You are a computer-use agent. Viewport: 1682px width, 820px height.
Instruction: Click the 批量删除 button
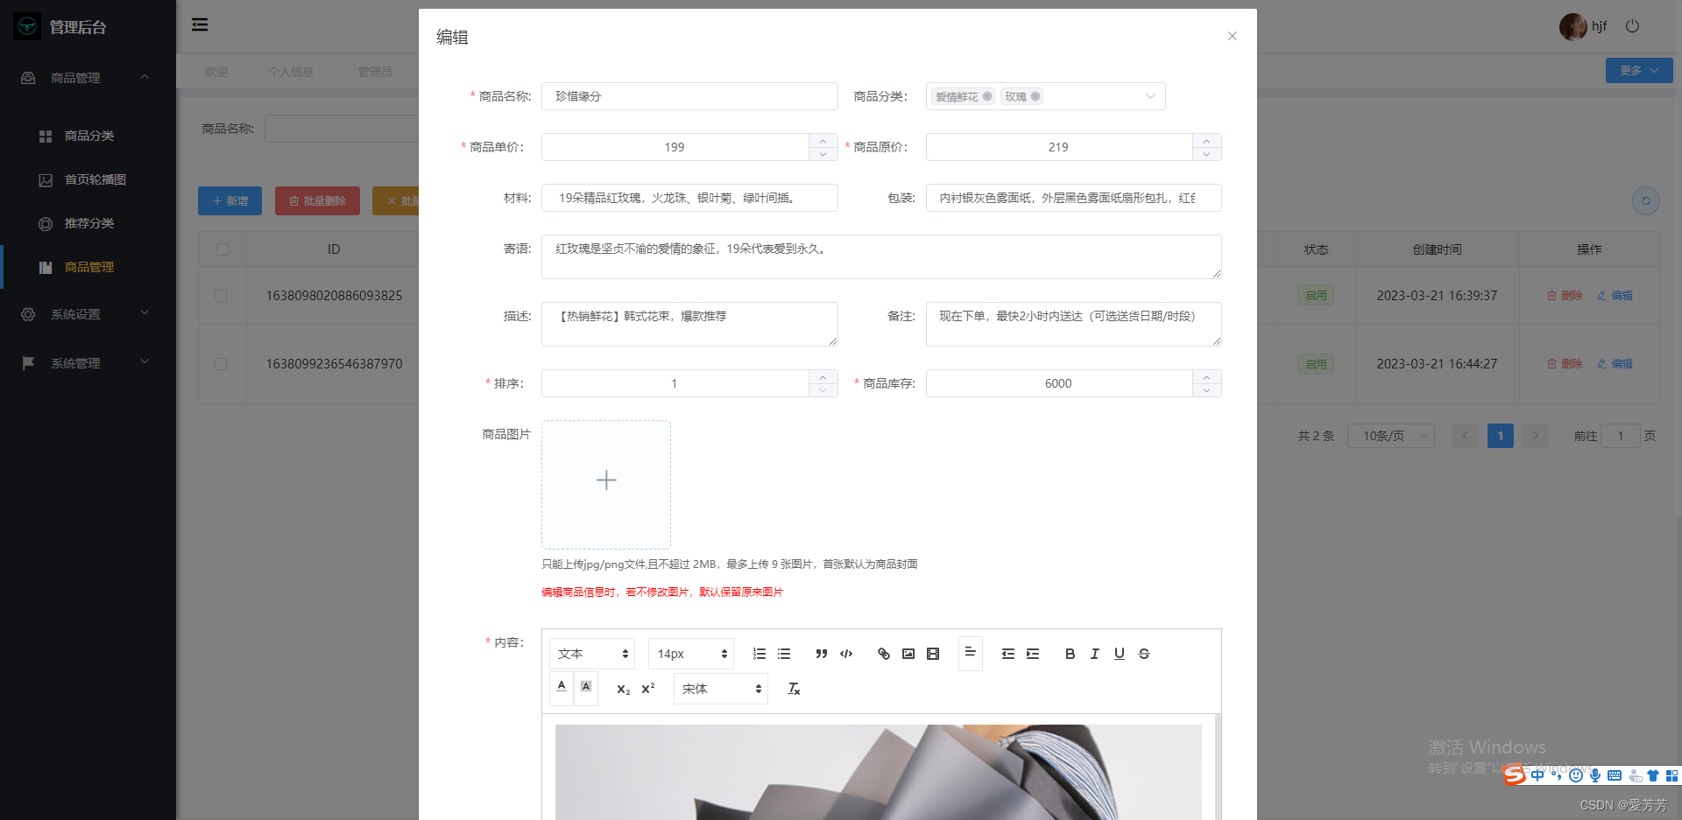pyautogui.click(x=317, y=201)
